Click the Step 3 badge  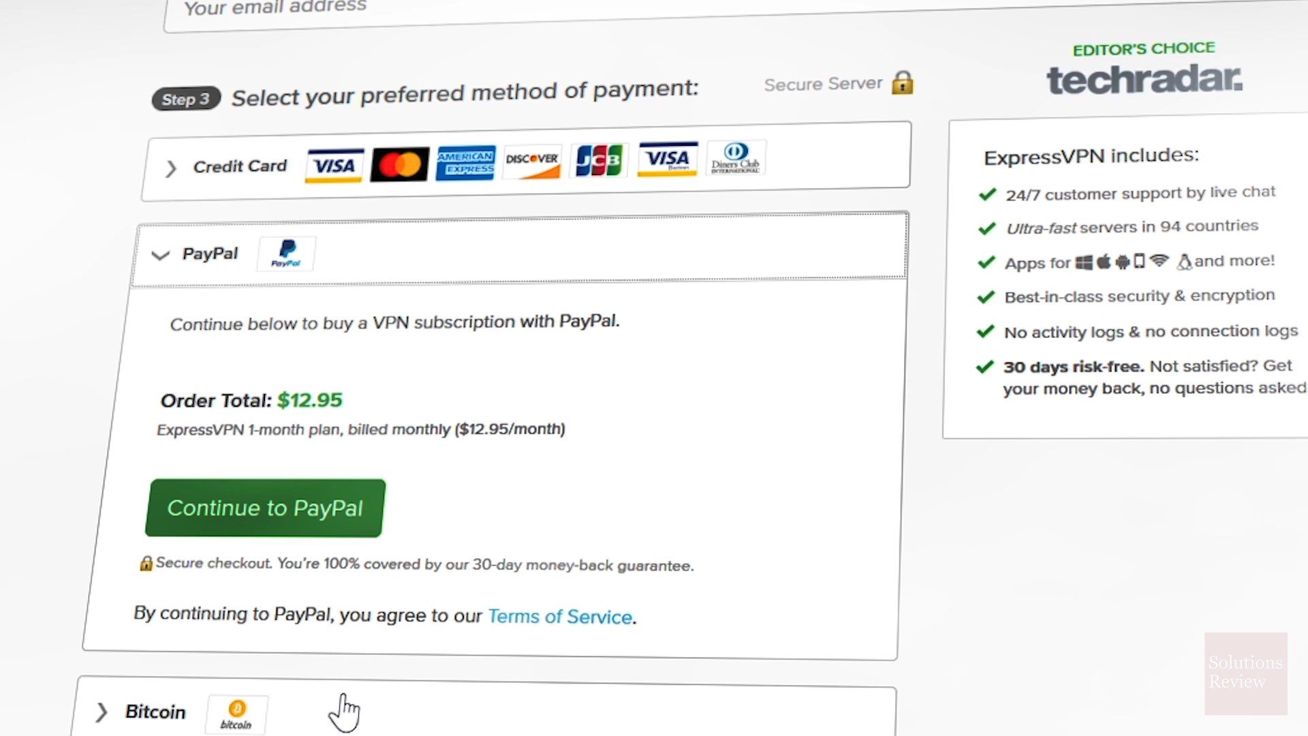[x=185, y=99]
